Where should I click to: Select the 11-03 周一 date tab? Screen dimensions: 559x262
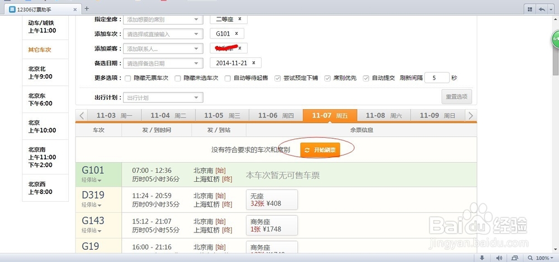click(x=115, y=115)
